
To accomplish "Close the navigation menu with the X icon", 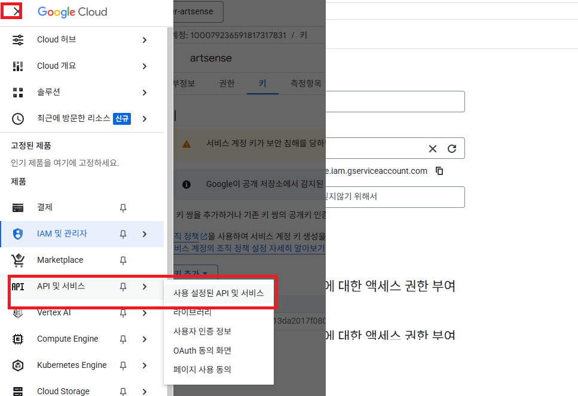I will pos(16,11).
